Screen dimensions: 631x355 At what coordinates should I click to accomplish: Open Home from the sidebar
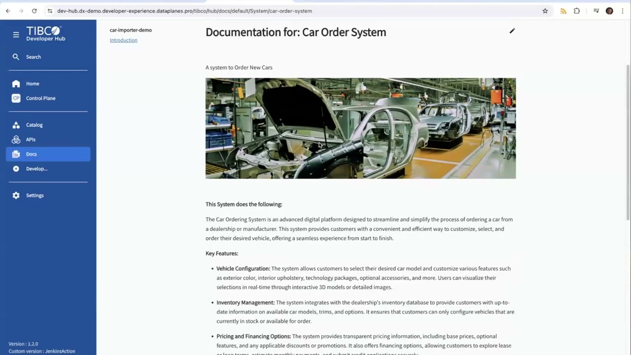click(x=33, y=83)
